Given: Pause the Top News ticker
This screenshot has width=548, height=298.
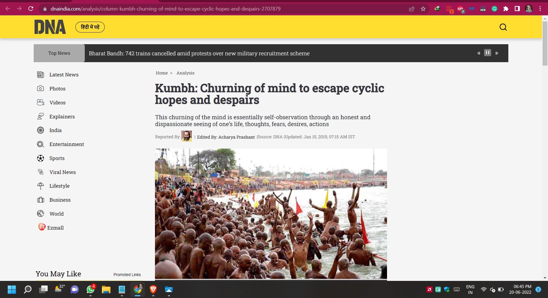Looking at the screenshot, I should click(x=487, y=53).
